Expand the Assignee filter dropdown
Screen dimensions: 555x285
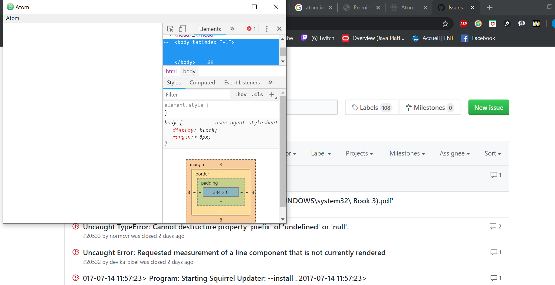coord(455,153)
